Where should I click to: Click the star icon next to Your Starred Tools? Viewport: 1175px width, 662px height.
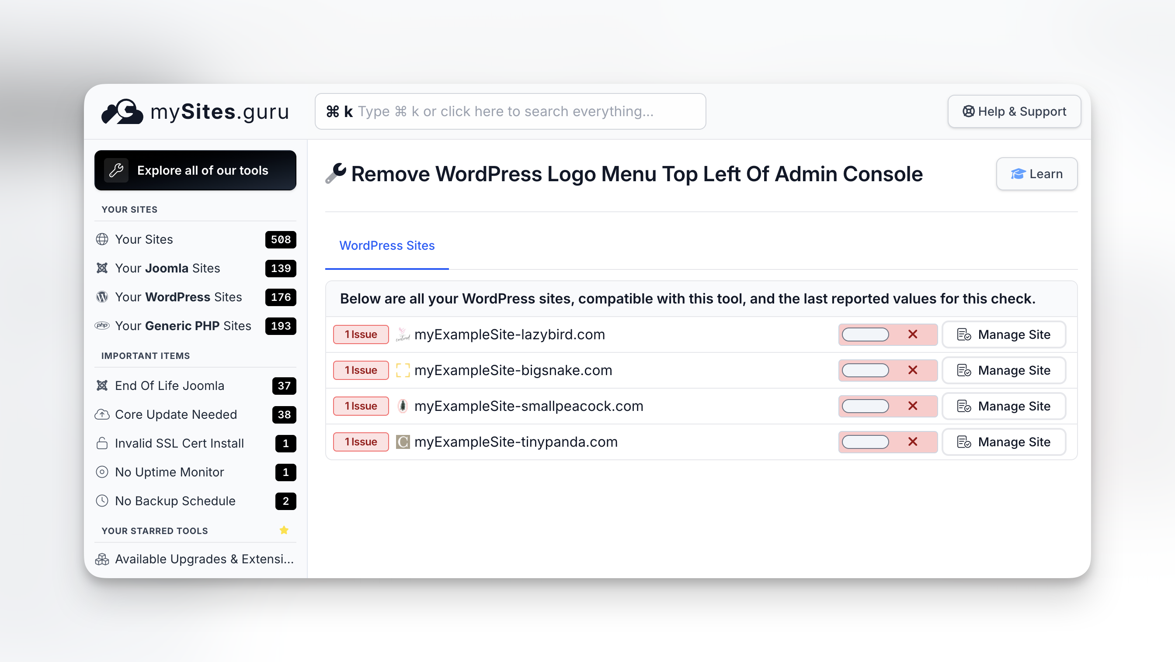[284, 530]
